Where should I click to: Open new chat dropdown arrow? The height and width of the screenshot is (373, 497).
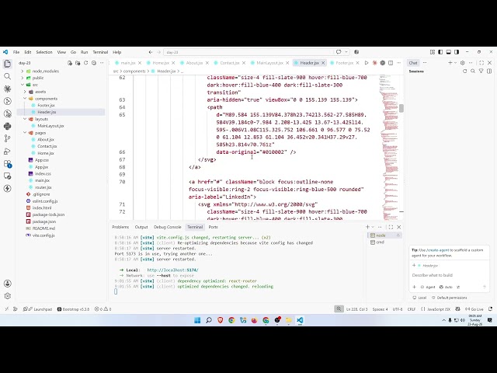456,63
